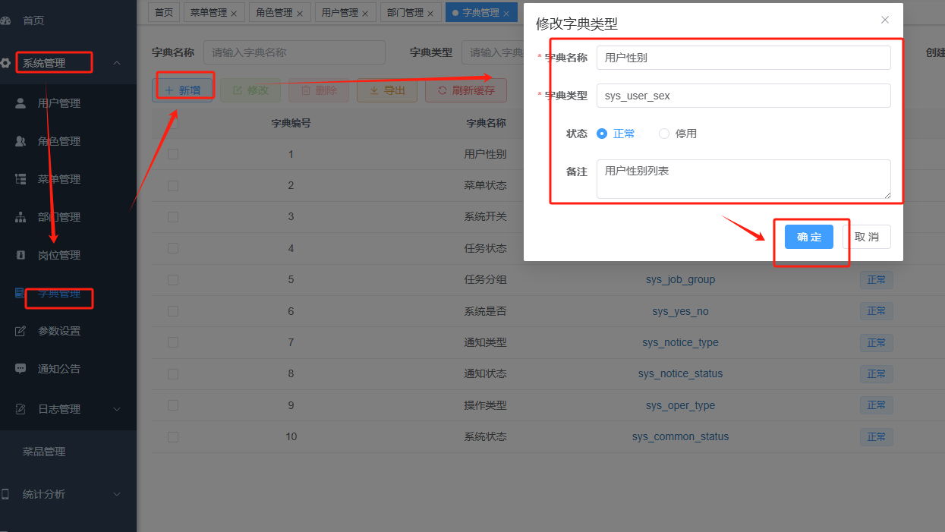Screen dimensions: 945x532
Task: Tick the checkbox for row 系统是否
Action: tap(173, 311)
